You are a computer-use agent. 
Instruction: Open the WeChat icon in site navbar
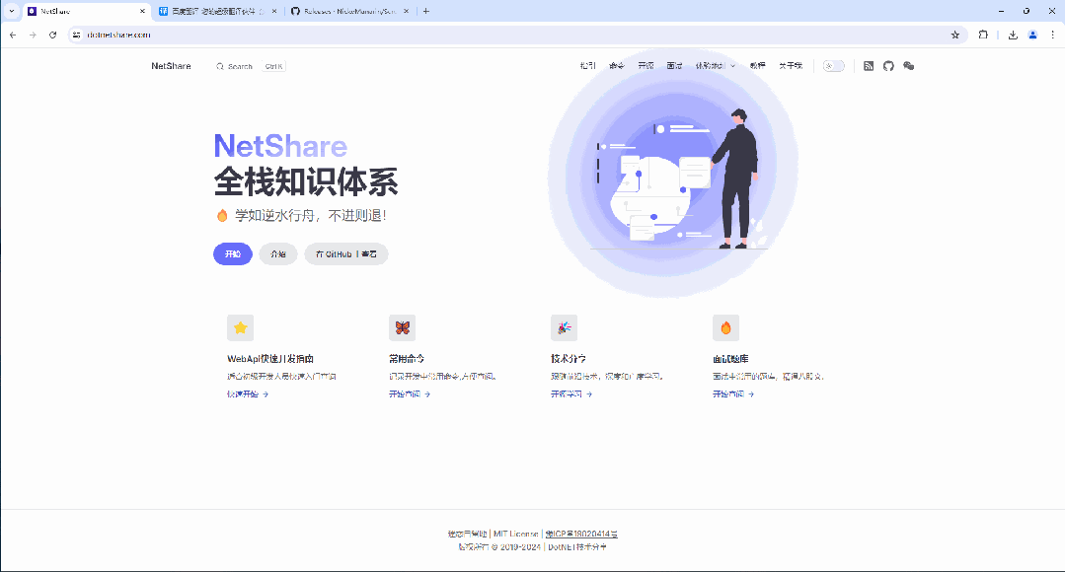click(909, 66)
